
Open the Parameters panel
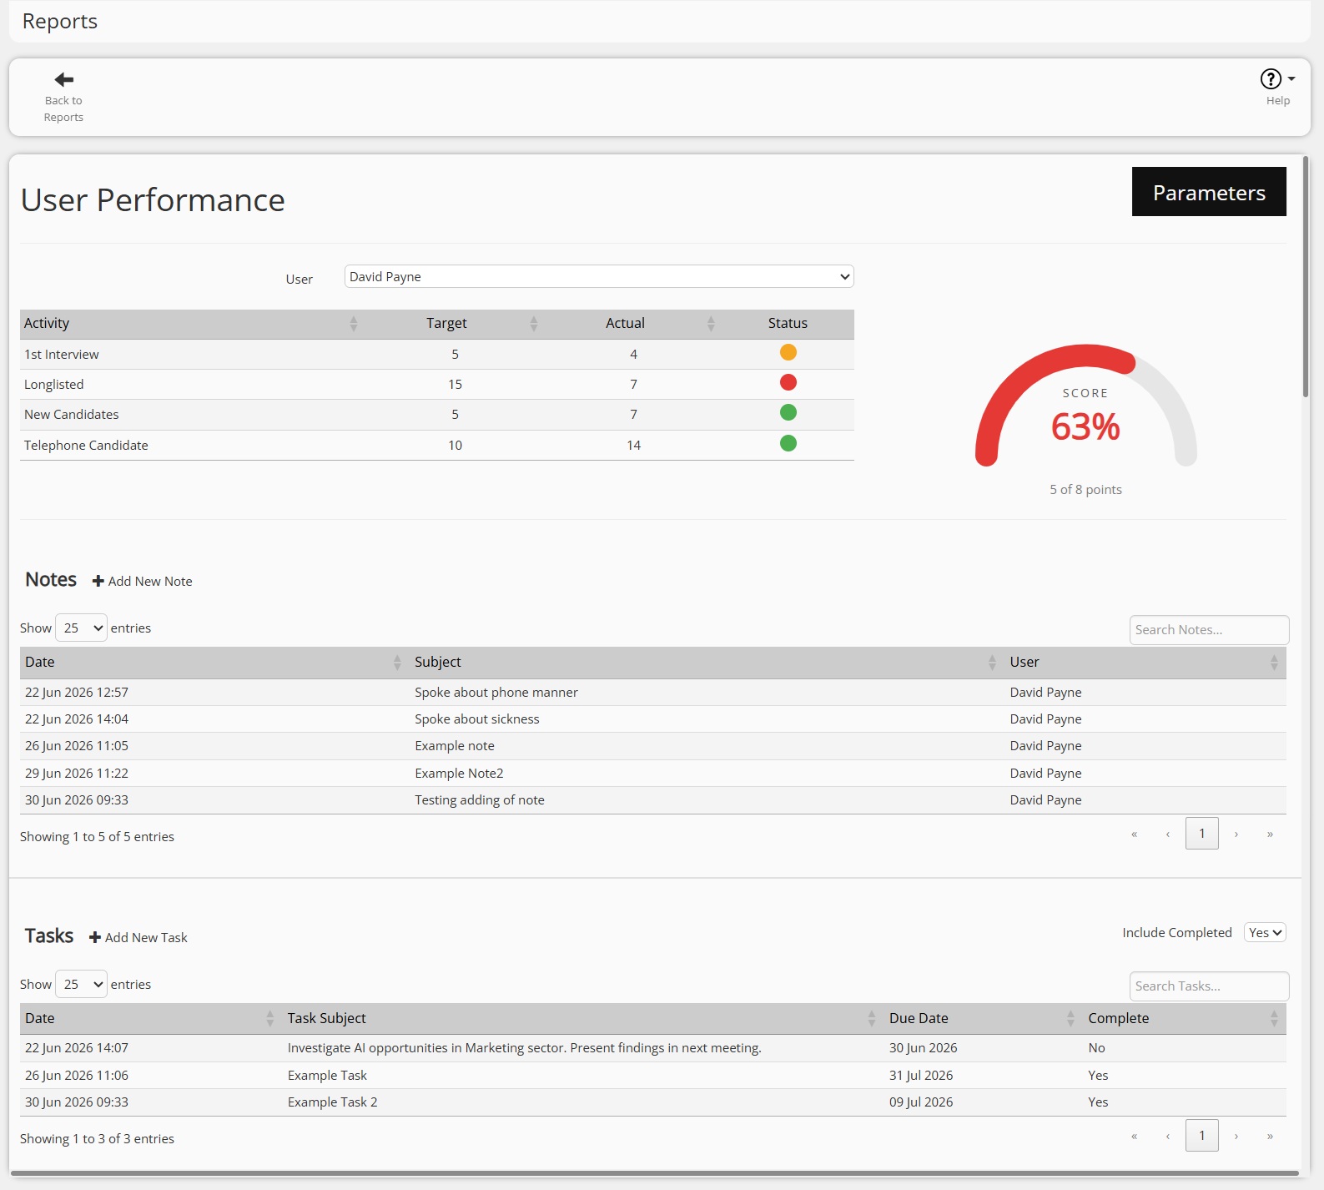coord(1209,192)
